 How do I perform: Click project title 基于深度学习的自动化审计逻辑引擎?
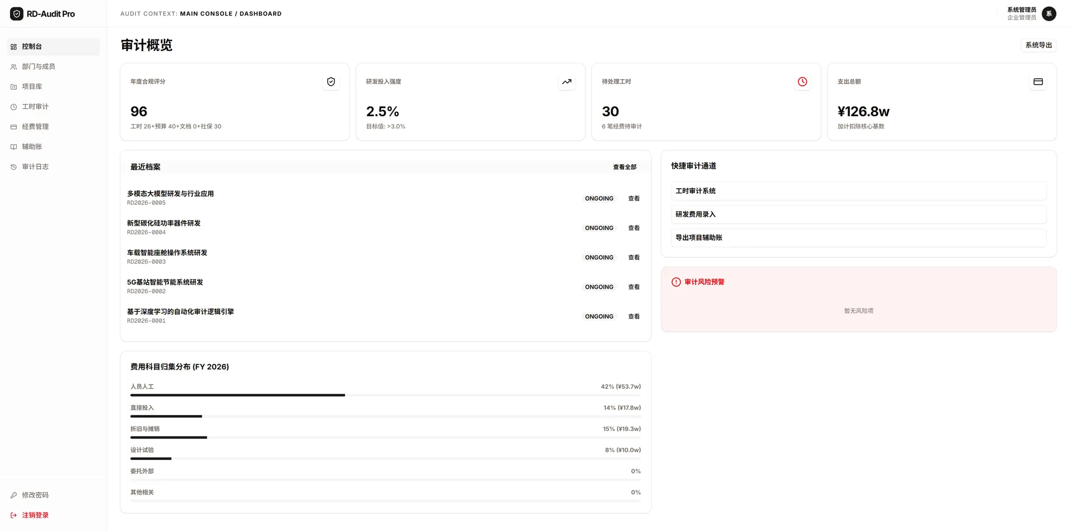[181, 312]
